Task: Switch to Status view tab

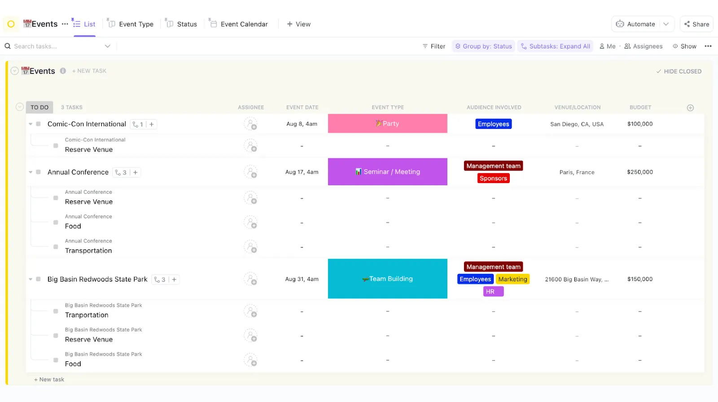Action: point(182,24)
